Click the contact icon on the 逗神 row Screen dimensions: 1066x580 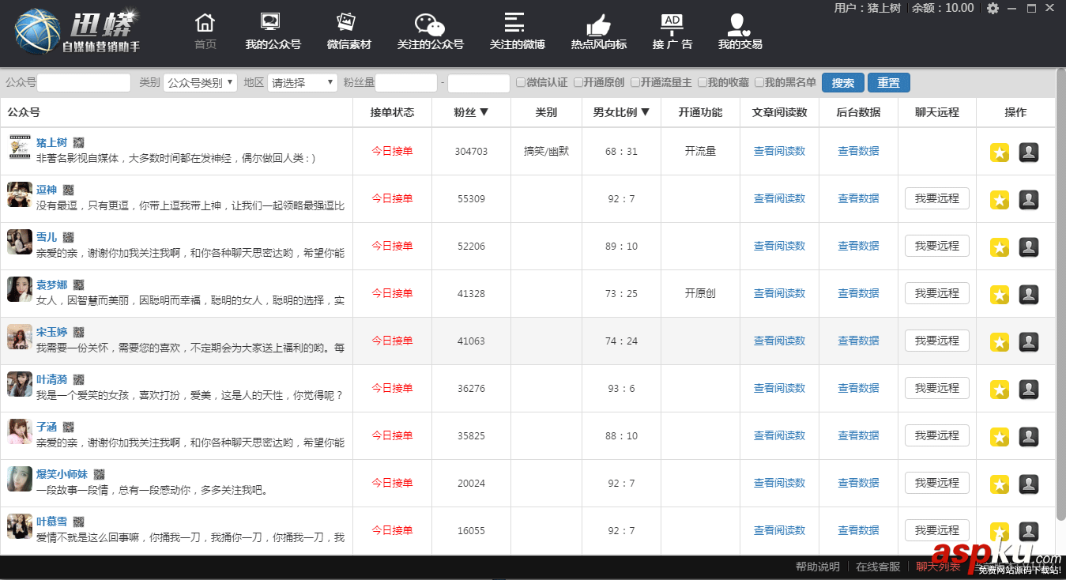pyautogui.click(x=1028, y=198)
